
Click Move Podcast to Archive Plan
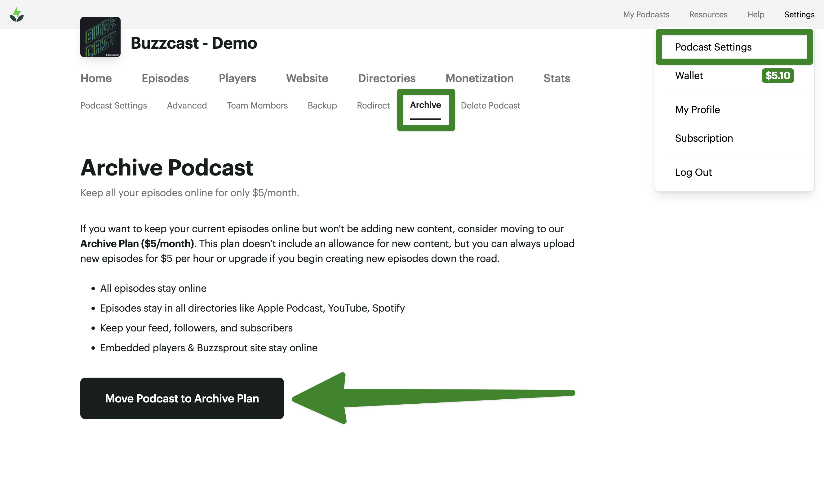[x=182, y=398]
